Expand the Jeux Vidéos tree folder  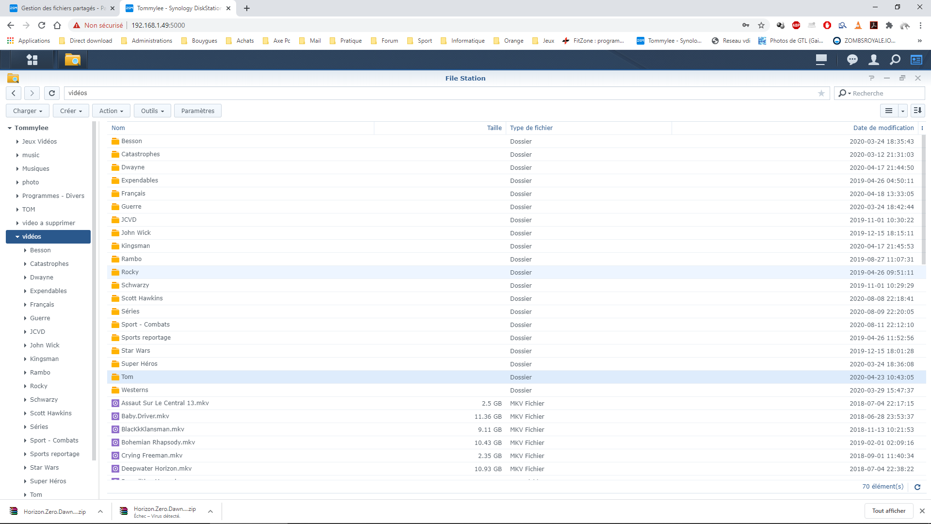point(17,142)
